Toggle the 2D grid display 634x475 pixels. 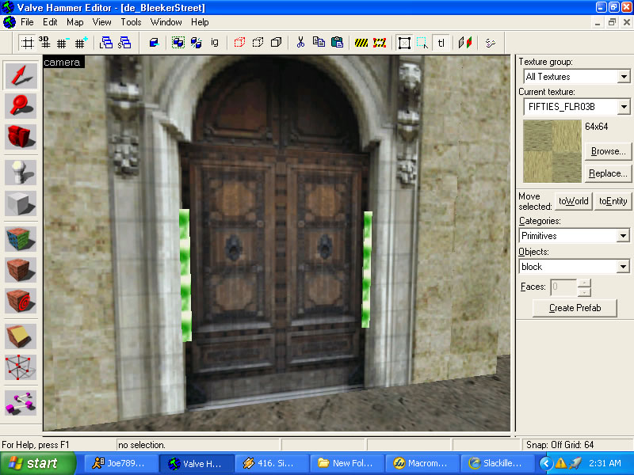[x=27, y=42]
